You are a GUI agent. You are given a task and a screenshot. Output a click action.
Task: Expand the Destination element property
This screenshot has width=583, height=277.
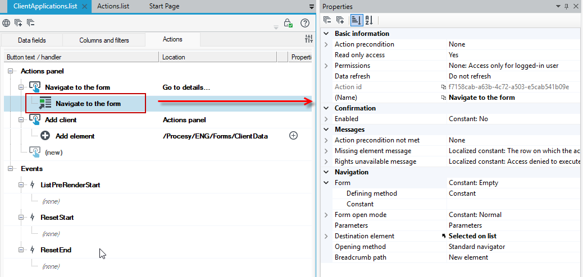pyautogui.click(x=326, y=236)
